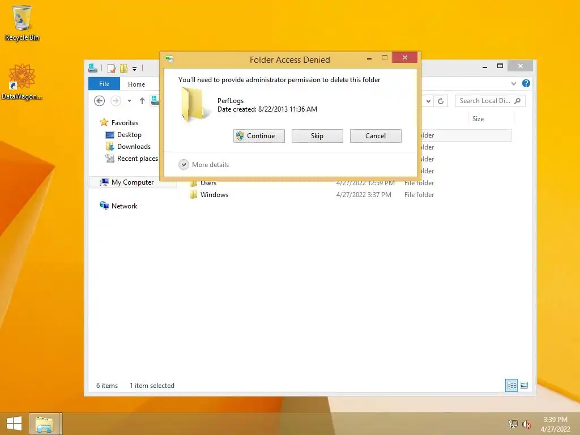Refresh the current folder view
Screen dimensions: 580x435
(441, 101)
